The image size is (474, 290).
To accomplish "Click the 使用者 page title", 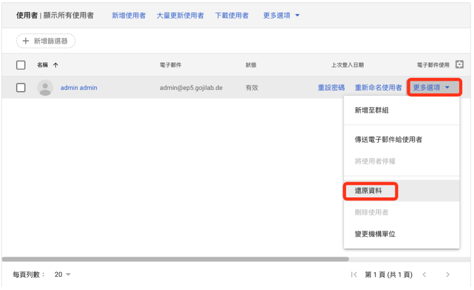I will pyautogui.click(x=27, y=15).
